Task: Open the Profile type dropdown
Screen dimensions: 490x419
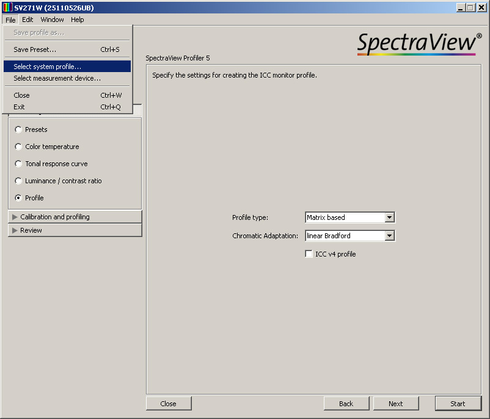Action: coord(350,217)
